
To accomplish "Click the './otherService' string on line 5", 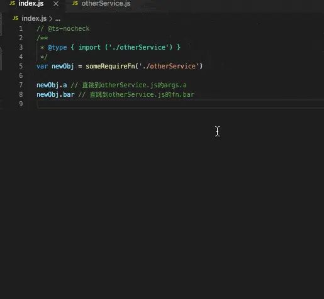I will pyautogui.click(x=169, y=66).
